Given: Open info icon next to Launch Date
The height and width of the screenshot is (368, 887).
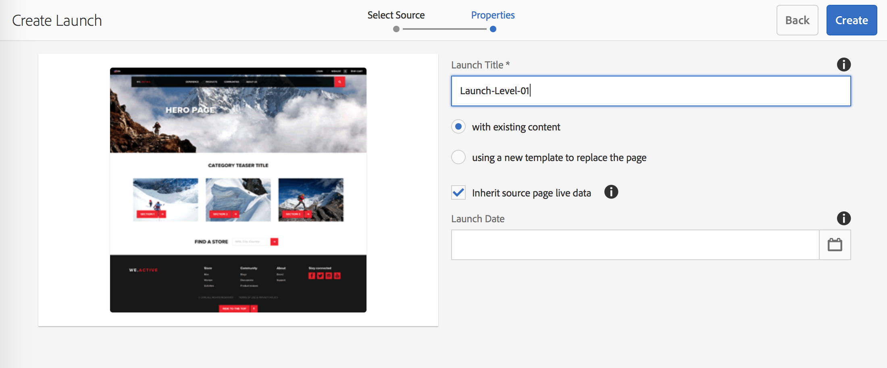Looking at the screenshot, I should click(x=843, y=218).
